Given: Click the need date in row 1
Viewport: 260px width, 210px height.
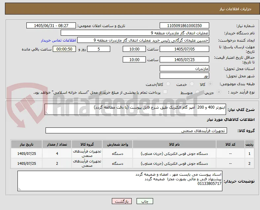Looking at the screenshot, I should pos(26,154).
